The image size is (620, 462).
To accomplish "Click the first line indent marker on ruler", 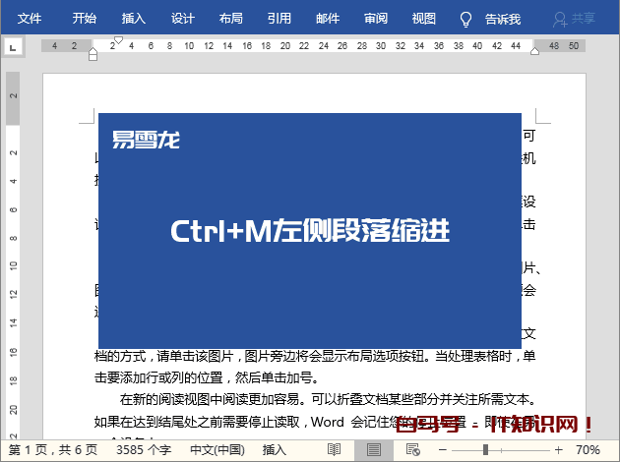I will click(116, 41).
